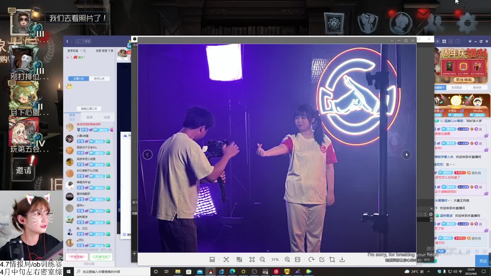Click the 编辑主播公告 button

point(89,108)
